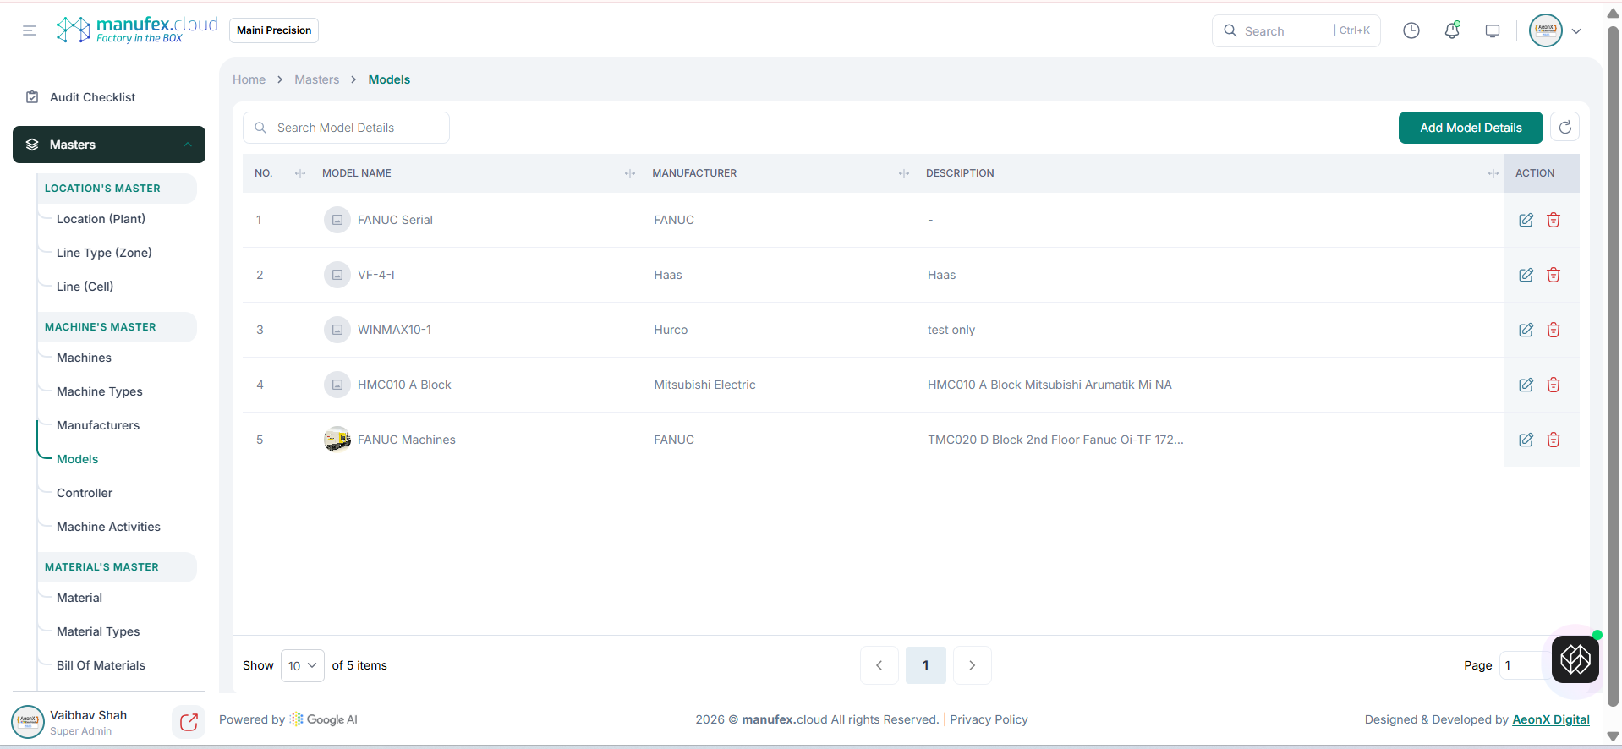Edit the FANUC Serial model row
The image size is (1622, 749).
coord(1526,220)
